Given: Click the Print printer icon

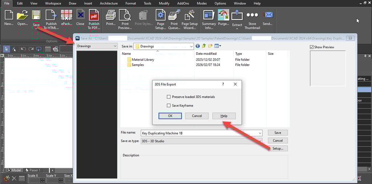Looking at the screenshot, I should pos(111,15).
